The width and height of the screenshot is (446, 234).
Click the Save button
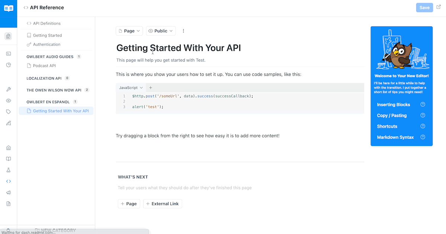coord(424,7)
